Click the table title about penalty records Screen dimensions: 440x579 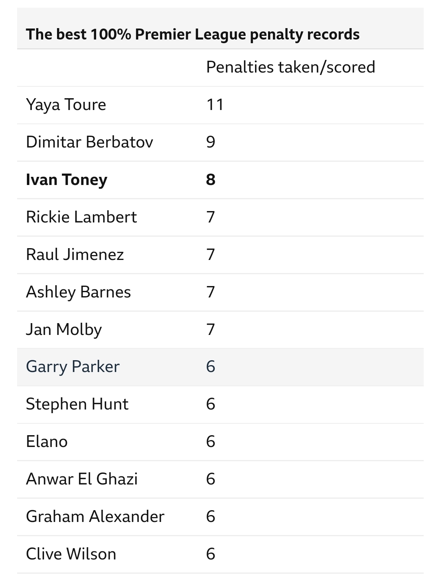192,34
